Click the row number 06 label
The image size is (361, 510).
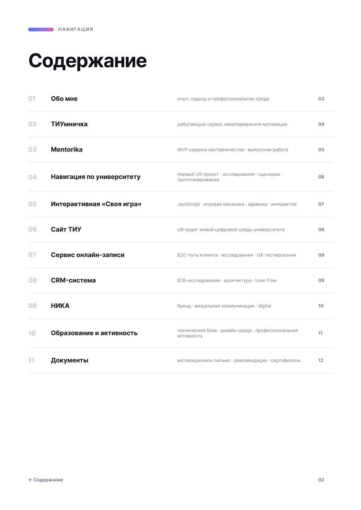tap(32, 230)
